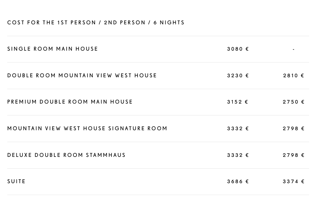Click 2798 € in the Deluxe Stammhaus row
The width and height of the screenshot is (319, 221).
click(x=293, y=155)
